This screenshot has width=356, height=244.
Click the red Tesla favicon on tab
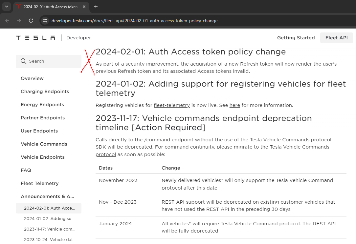tap(18, 7)
